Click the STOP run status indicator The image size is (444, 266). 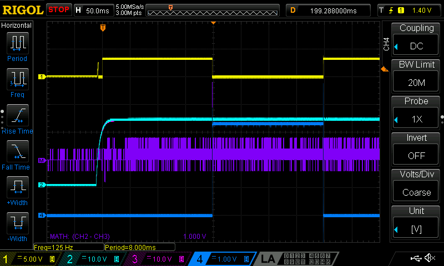pos(59,10)
